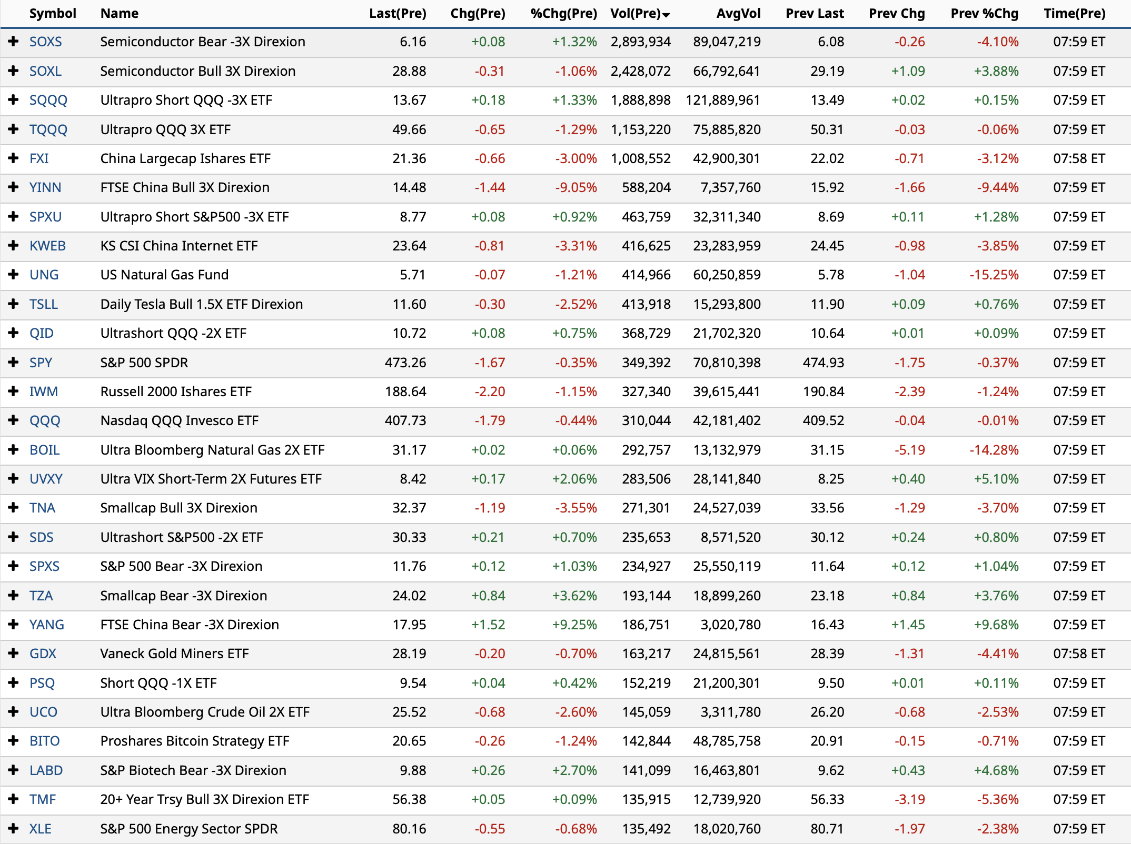Viewport: 1131px width, 844px height.
Task: Sort by Prev %Chg column header
Action: (984, 14)
